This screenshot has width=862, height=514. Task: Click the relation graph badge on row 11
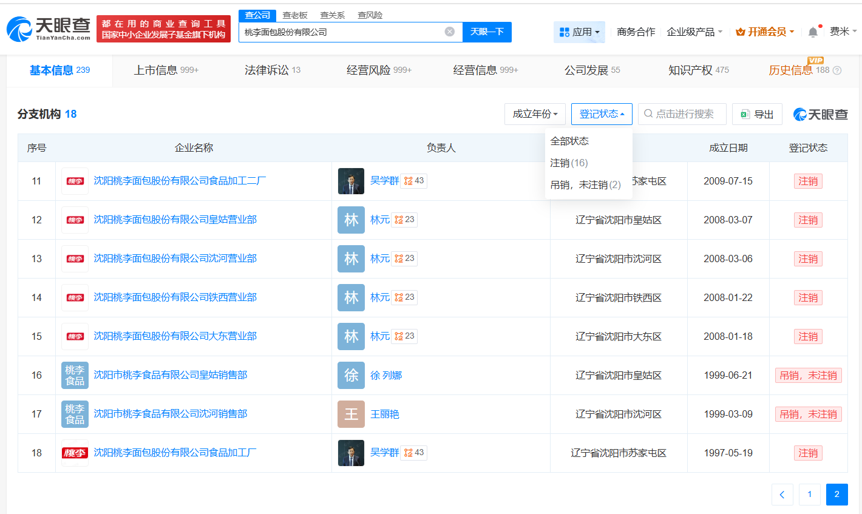click(x=414, y=181)
